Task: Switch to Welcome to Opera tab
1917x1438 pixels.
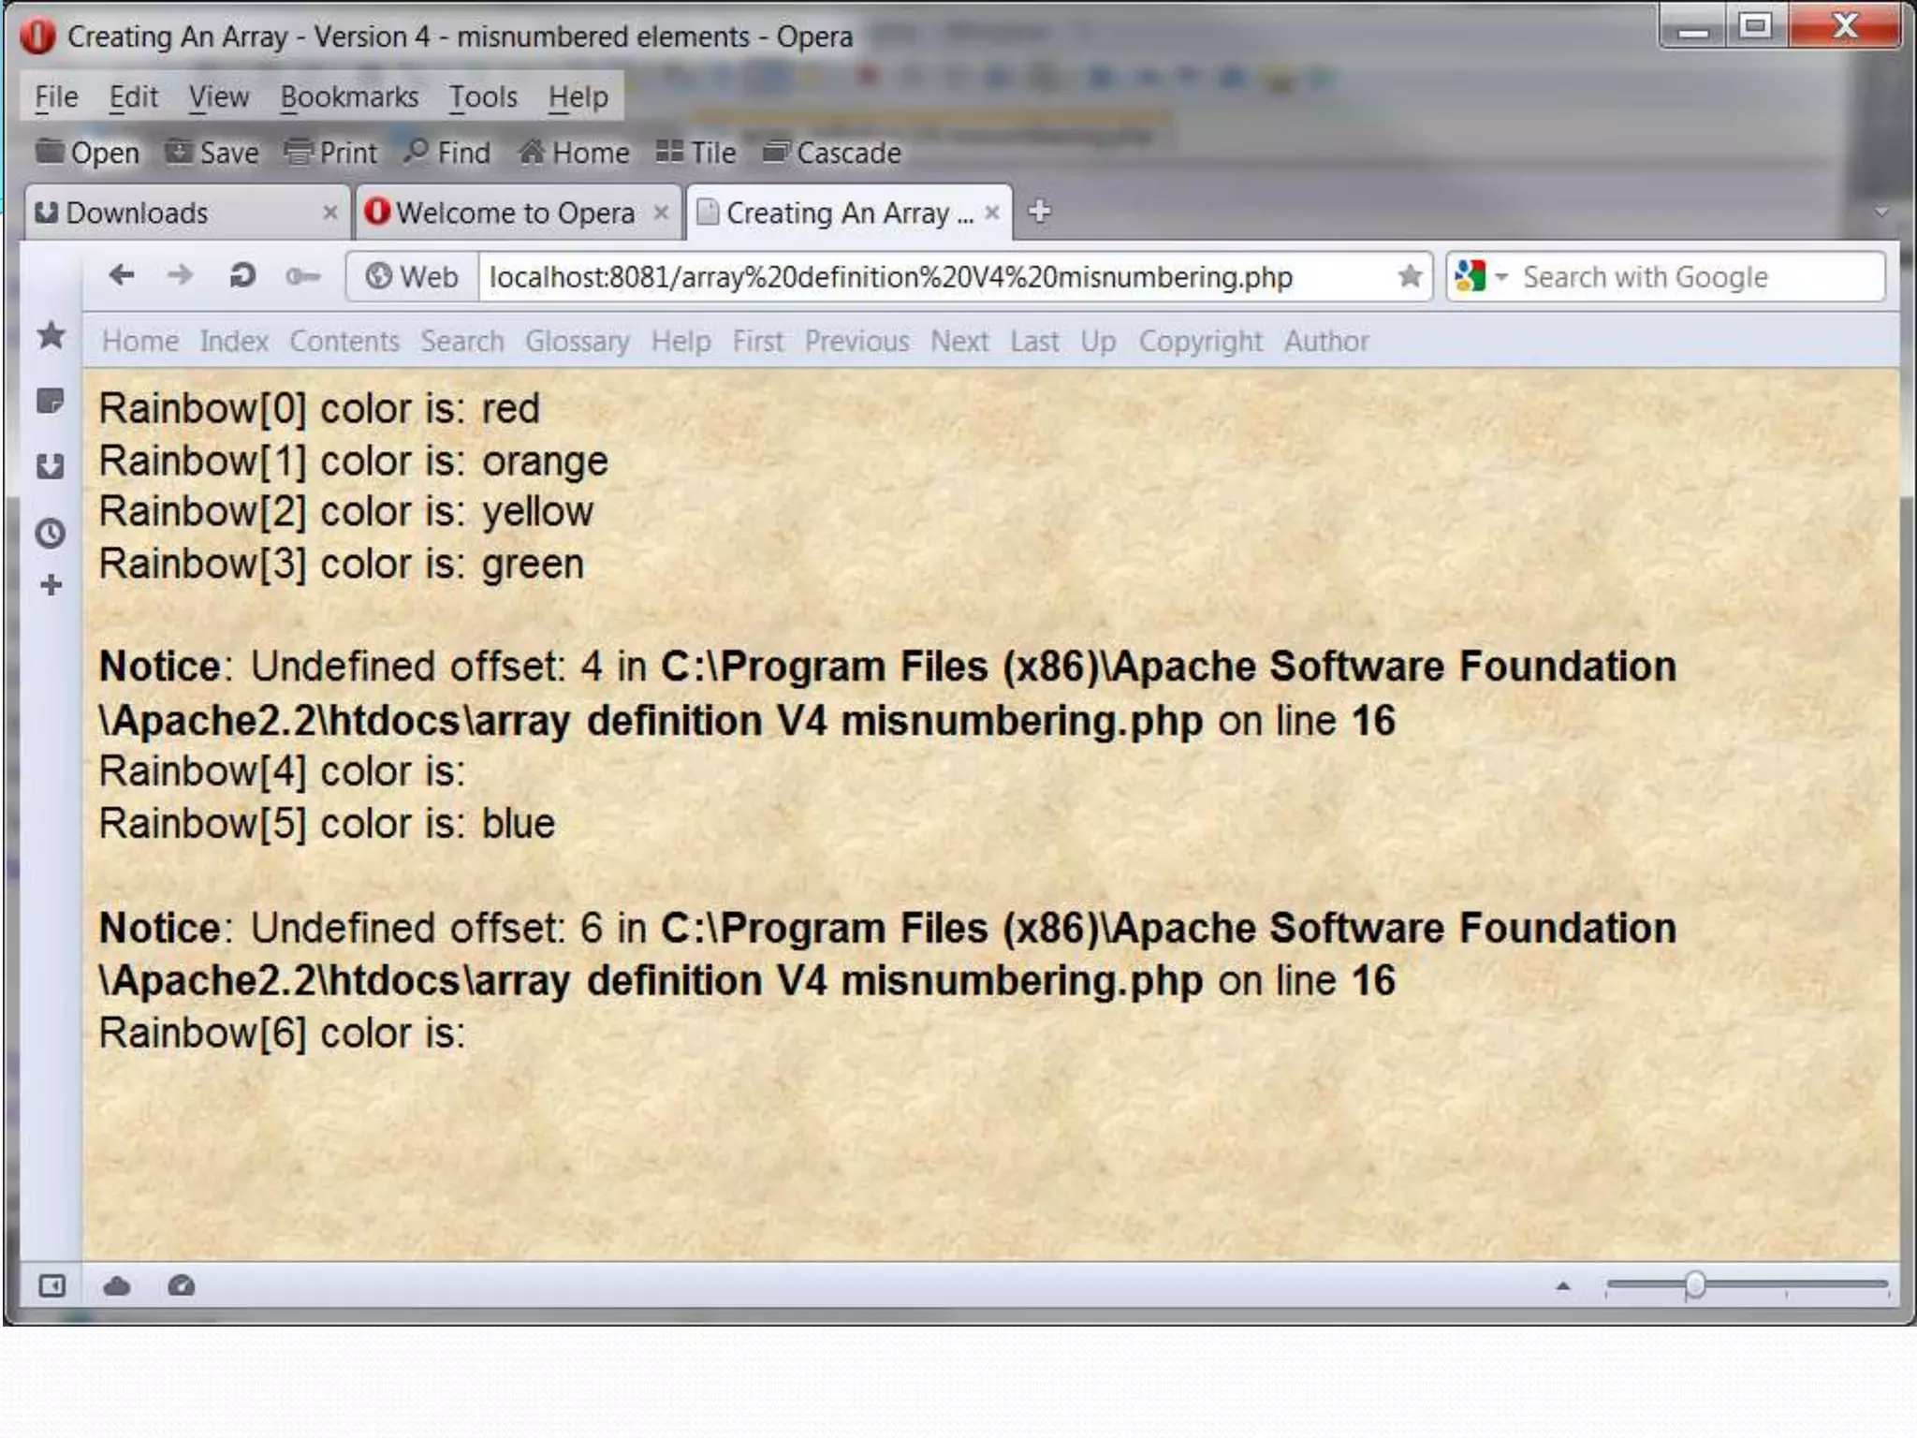Action: point(515,213)
